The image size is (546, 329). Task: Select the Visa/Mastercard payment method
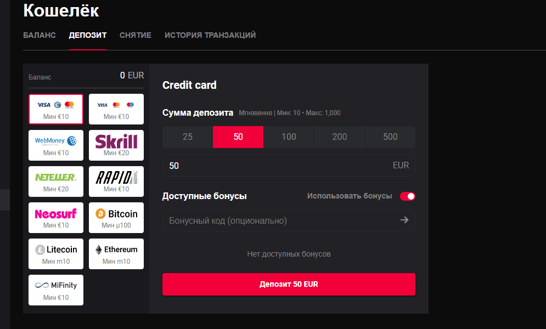click(x=55, y=109)
